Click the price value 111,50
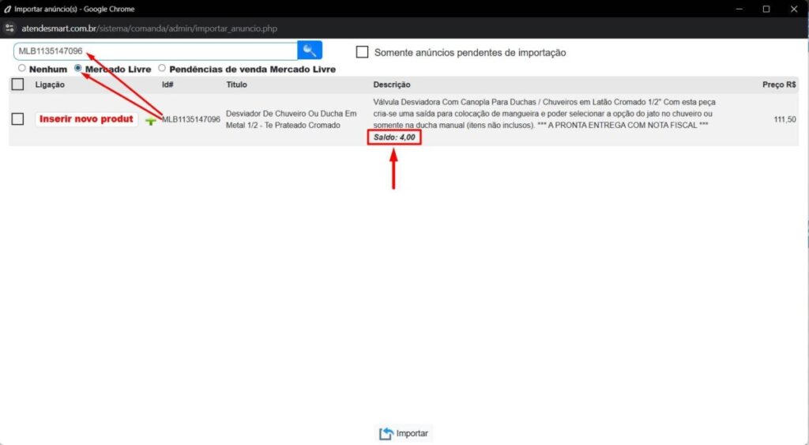Screen dimensions: 809x445 785,120
